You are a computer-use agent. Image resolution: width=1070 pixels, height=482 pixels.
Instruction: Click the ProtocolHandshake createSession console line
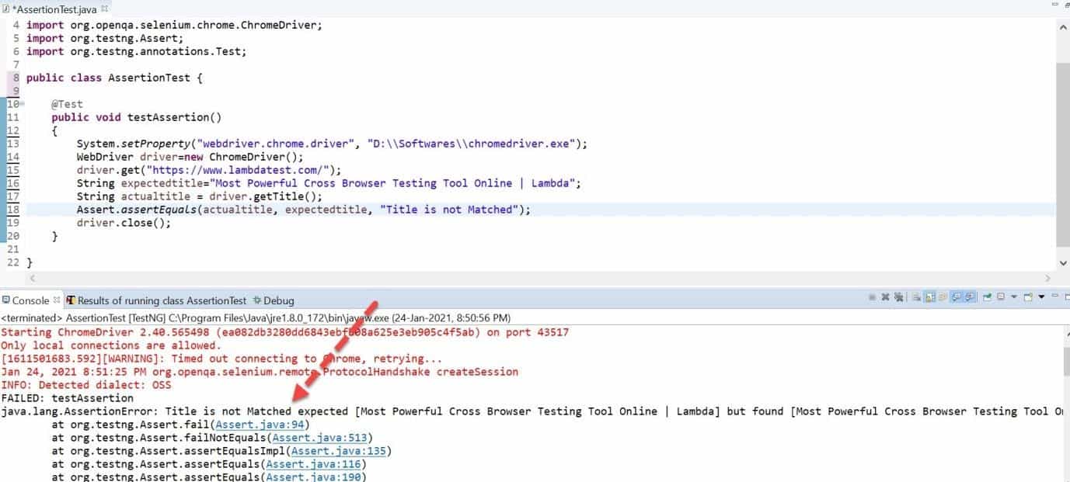[x=260, y=372]
